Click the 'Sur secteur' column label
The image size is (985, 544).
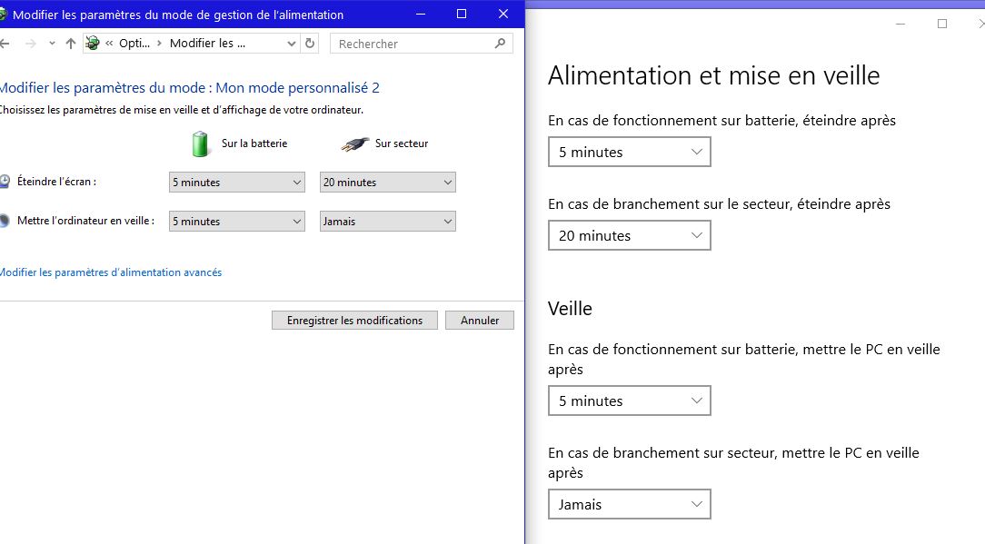tap(402, 143)
